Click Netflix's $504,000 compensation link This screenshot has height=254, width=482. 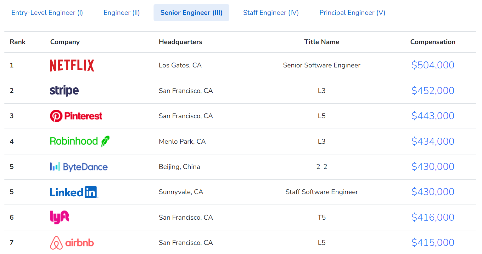coord(433,65)
